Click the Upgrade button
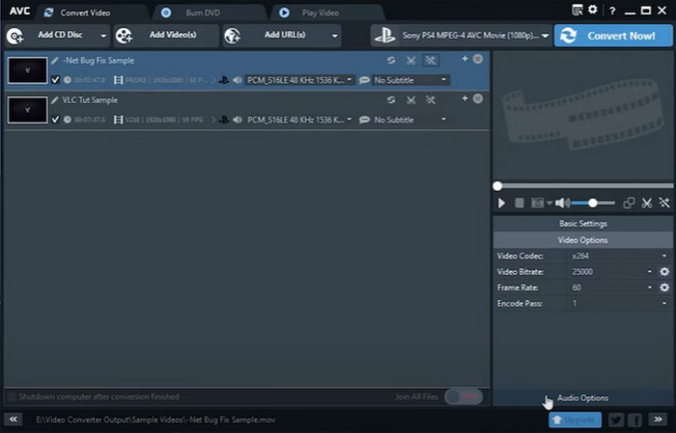Image resolution: width=676 pixels, height=433 pixels. [x=576, y=419]
